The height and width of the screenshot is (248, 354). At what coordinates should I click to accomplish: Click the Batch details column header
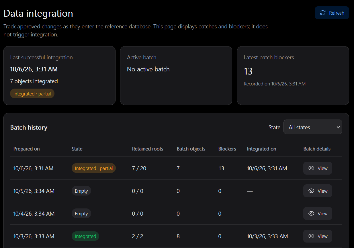pyautogui.click(x=317, y=149)
